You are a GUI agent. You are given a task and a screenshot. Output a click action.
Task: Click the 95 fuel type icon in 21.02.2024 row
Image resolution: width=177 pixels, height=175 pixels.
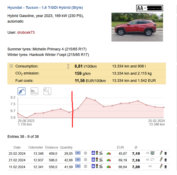pos(78,160)
